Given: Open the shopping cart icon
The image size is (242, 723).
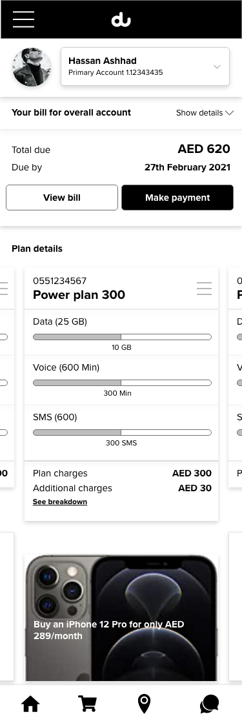Looking at the screenshot, I should coord(88,704).
